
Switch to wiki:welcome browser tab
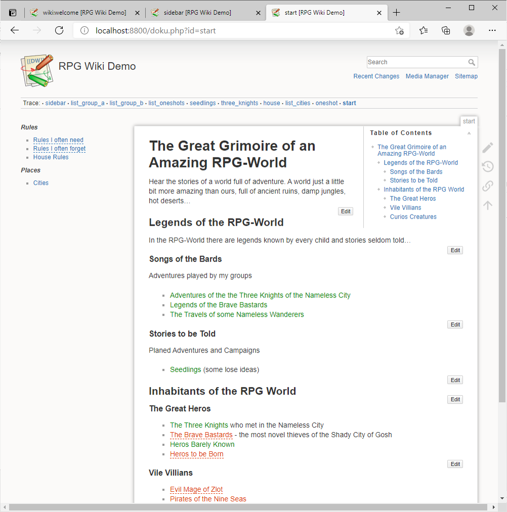click(84, 13)
